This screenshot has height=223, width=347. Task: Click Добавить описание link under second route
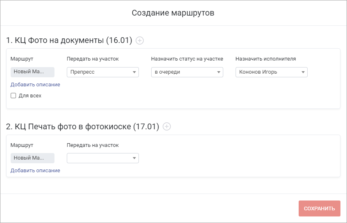[x=35, y=171]
